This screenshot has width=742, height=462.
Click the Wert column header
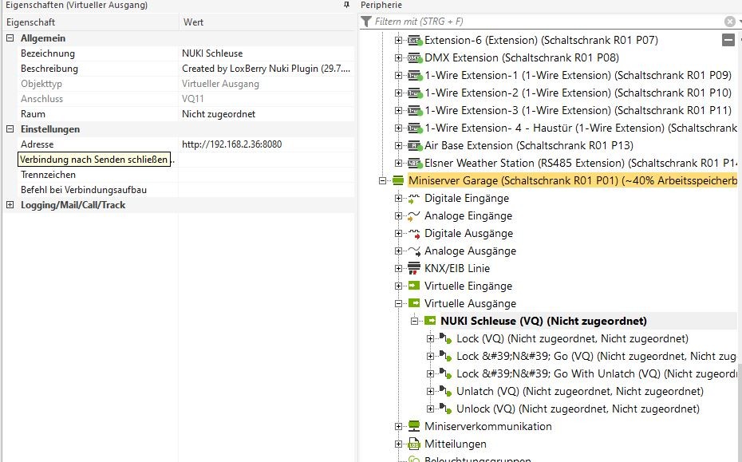point(266,22)
